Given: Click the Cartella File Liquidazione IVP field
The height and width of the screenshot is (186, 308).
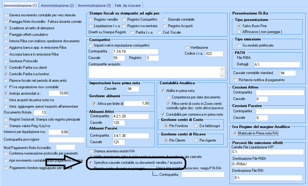Looking at the screenshot, I should (268, 152).
